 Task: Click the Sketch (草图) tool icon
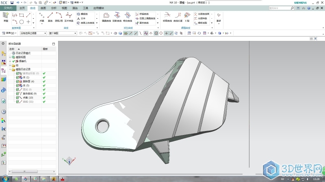click(x=6, y=15)
